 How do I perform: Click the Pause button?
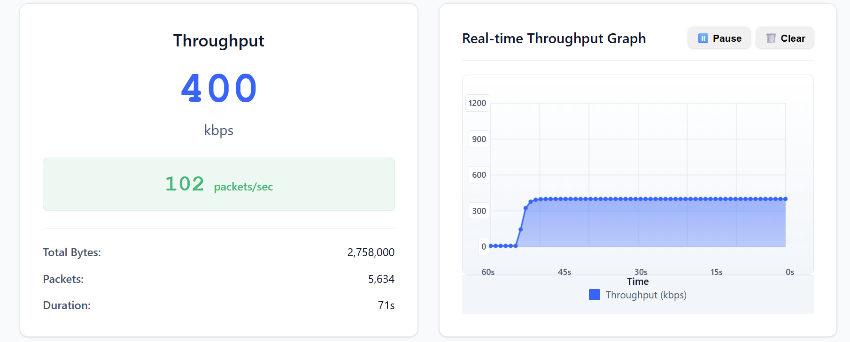(719, 38)
